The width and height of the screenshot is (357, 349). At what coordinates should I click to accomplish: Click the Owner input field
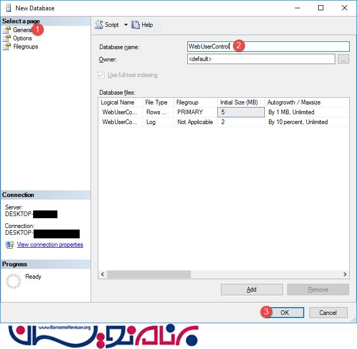[261, 59]
